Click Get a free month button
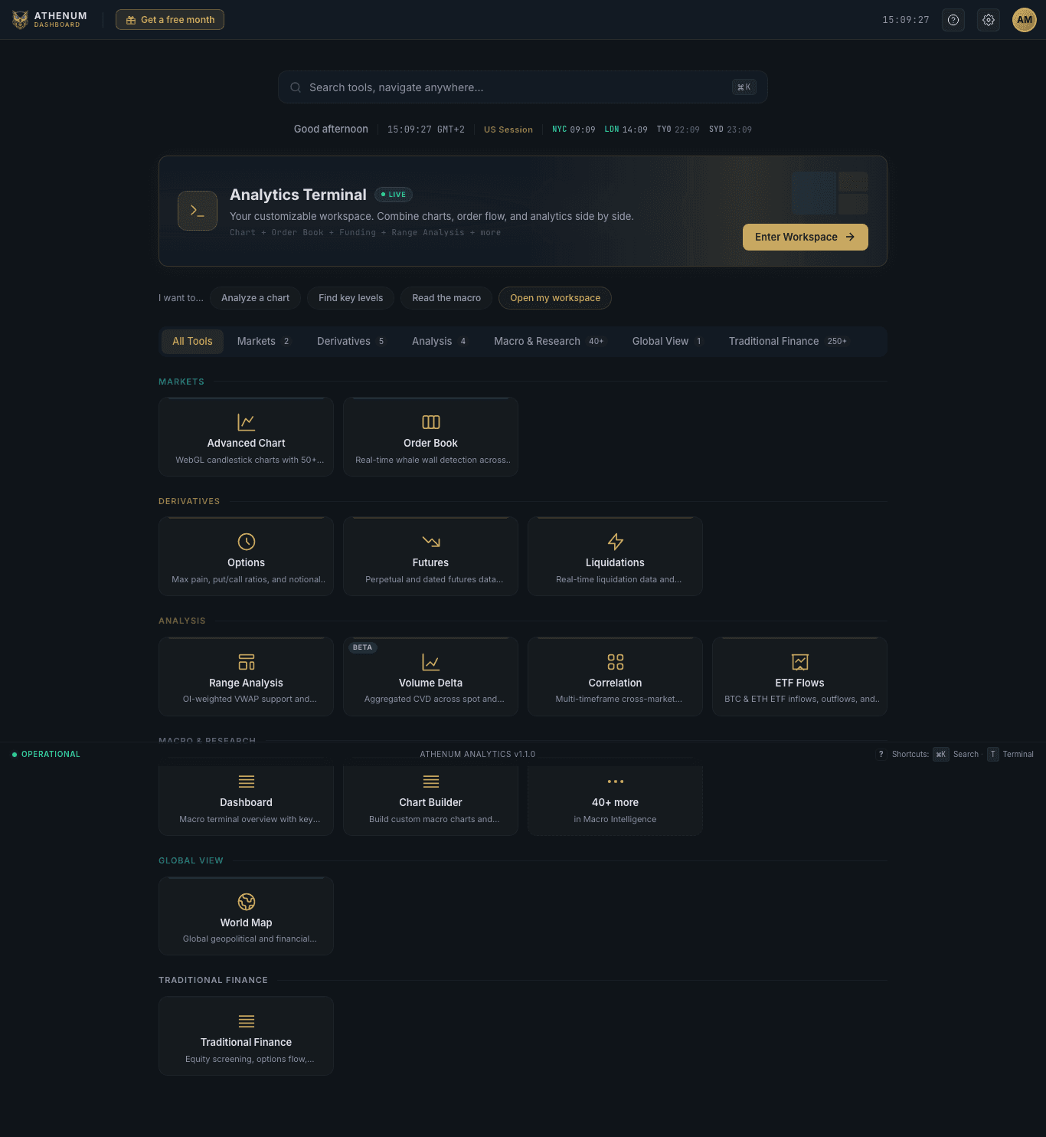Screen dimensions: 1046x1137 170,20
